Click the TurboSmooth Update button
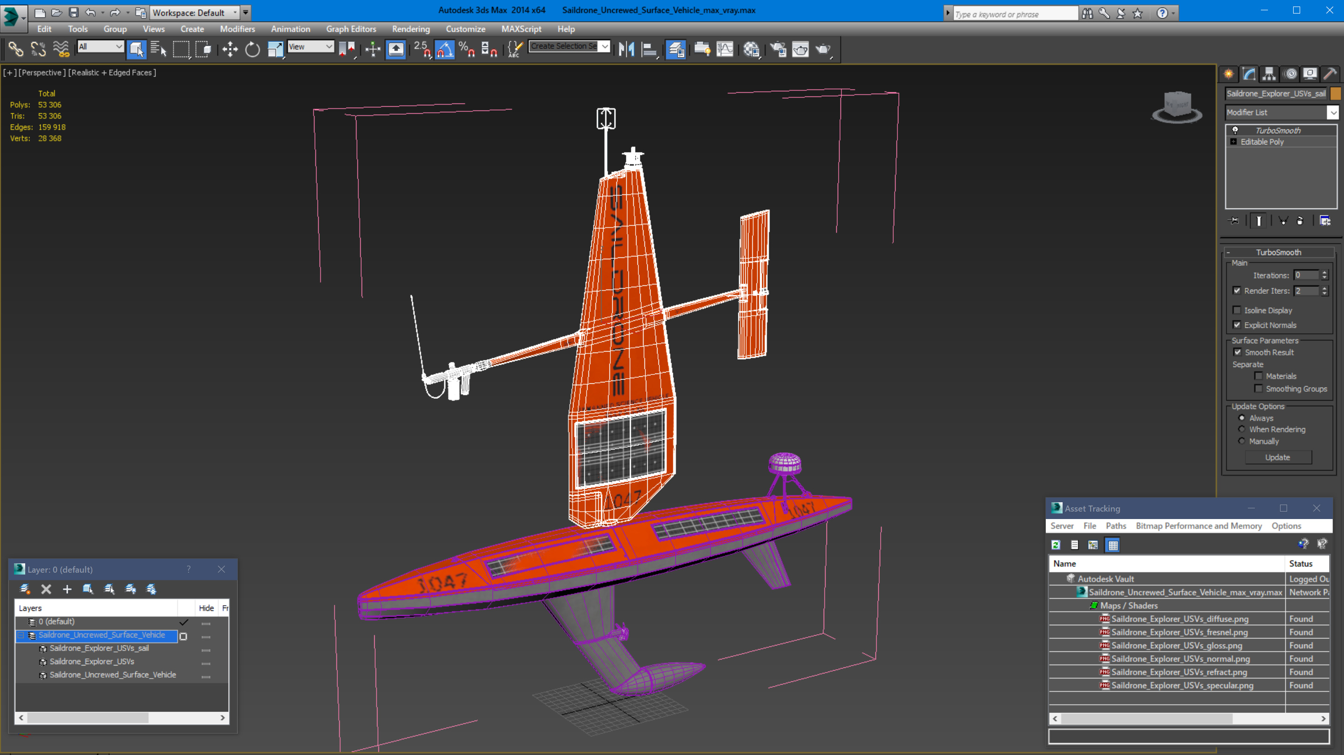The height and width of the screenshot is (755, 1344). 1277,457
